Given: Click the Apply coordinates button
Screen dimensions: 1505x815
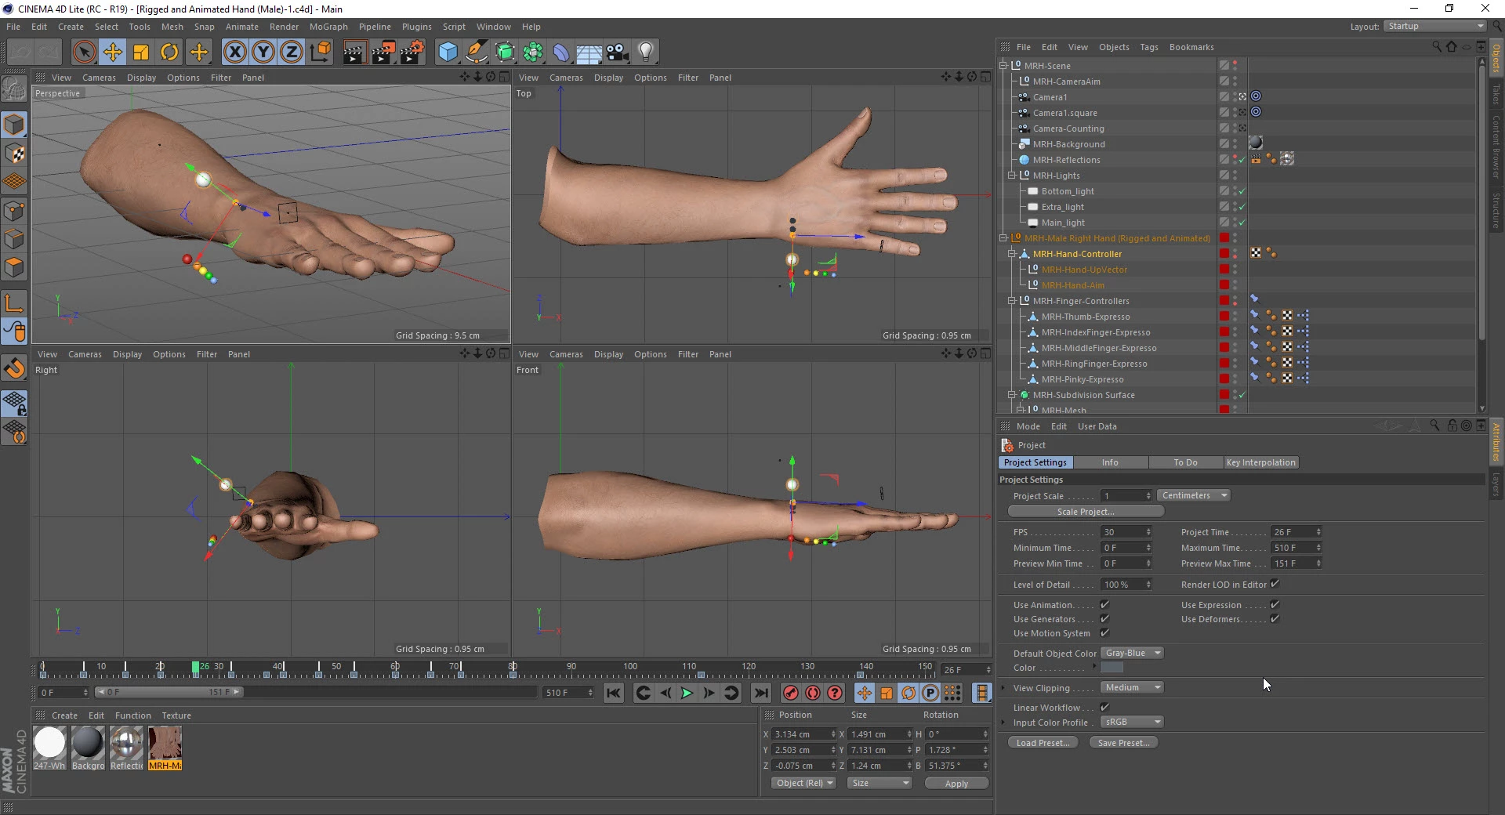Looking at the screenshot, I should [956, 784].
